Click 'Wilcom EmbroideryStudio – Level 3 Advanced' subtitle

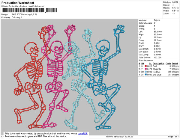pos(23,6)
